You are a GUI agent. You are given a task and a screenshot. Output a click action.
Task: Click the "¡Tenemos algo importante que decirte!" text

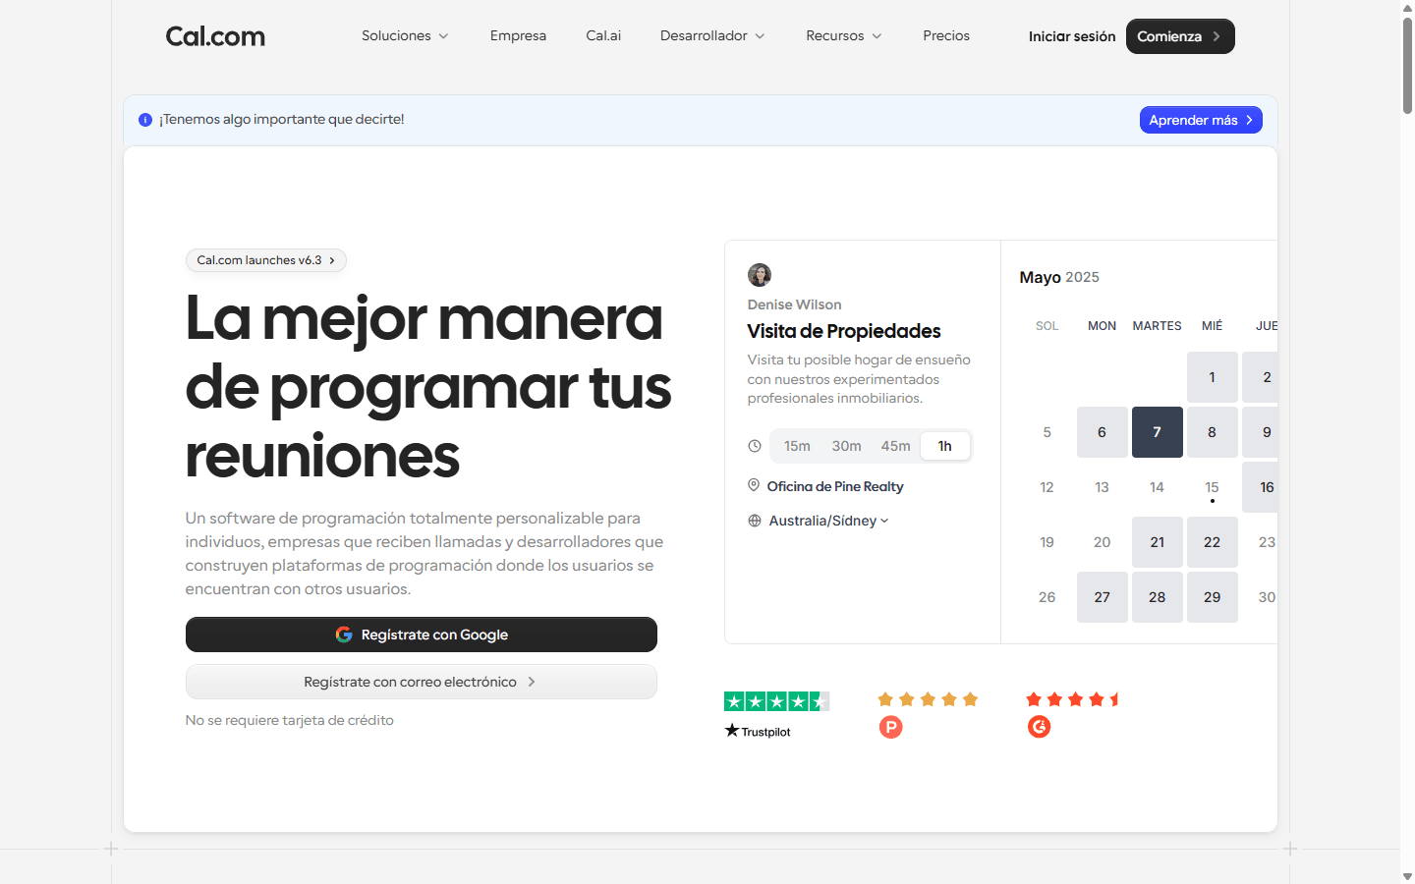[282, 119]
